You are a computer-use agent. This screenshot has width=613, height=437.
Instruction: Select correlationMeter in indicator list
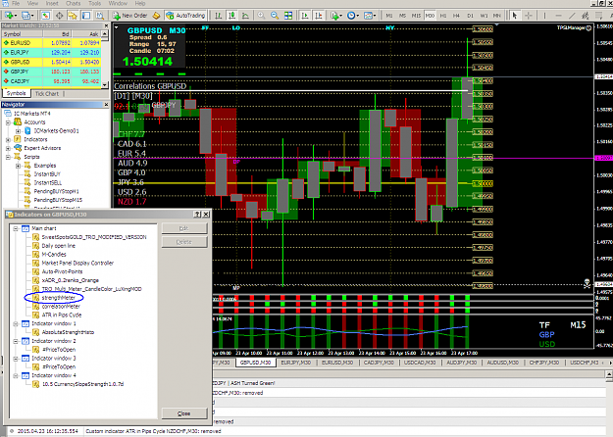pos(61,307)
